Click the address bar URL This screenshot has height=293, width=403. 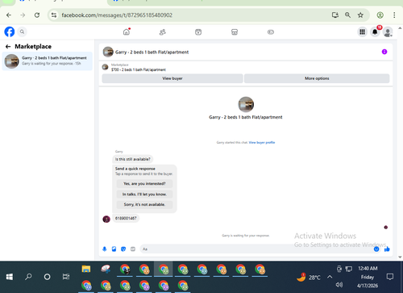117,15
